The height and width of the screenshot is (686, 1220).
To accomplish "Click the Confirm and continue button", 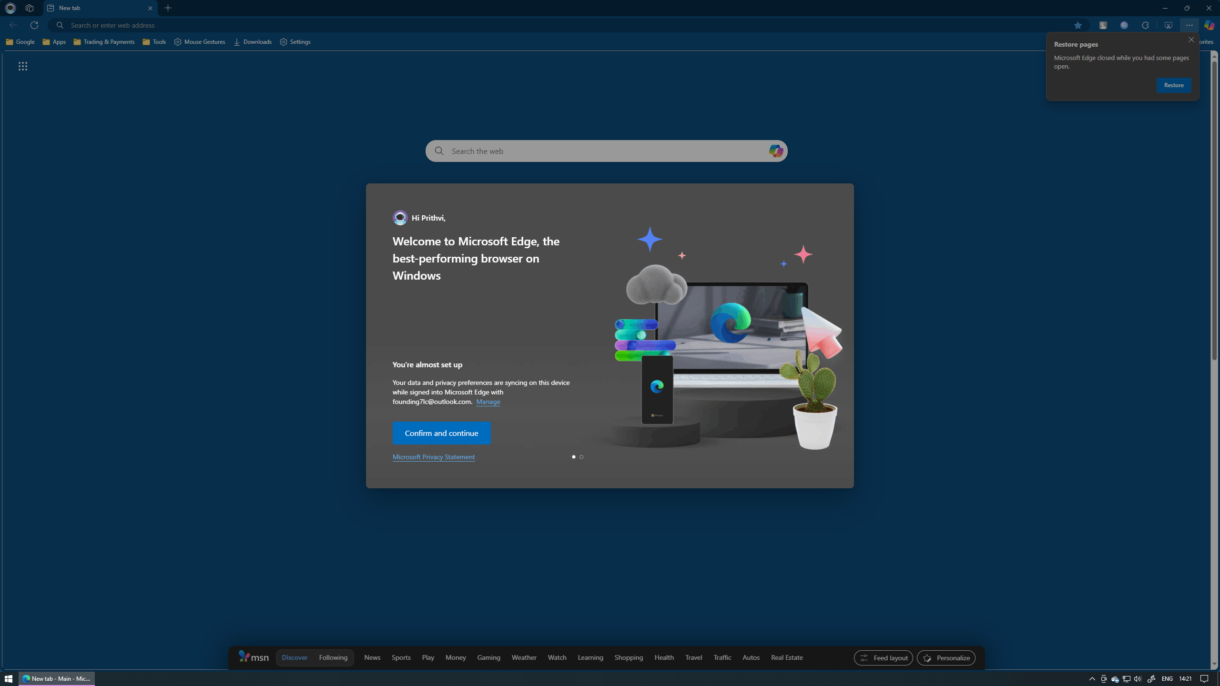I will (441, 433).
